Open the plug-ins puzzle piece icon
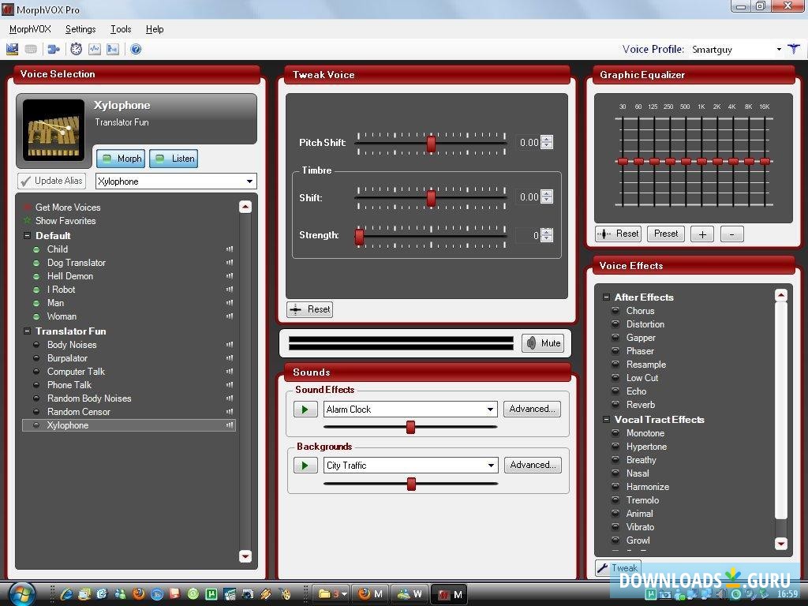 click(x=53, y=50)
